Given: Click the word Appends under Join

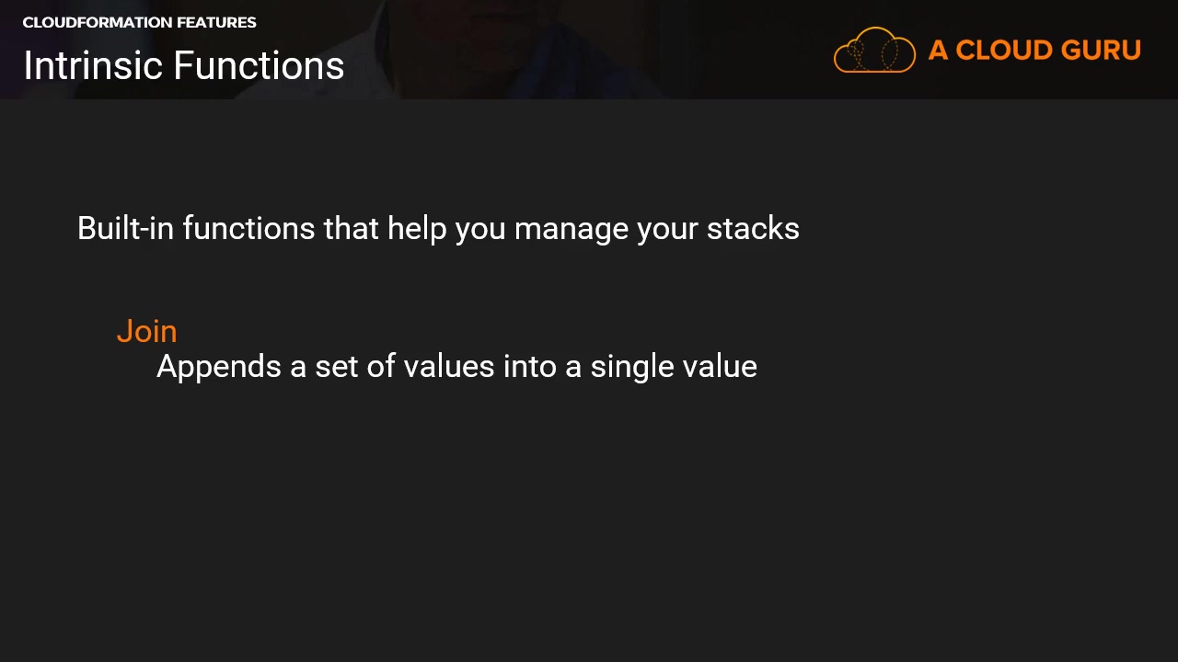Looking at the screenshot, I should click(218, 367).
